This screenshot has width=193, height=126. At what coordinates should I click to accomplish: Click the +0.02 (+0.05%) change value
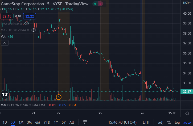click(x=62, y=9)
